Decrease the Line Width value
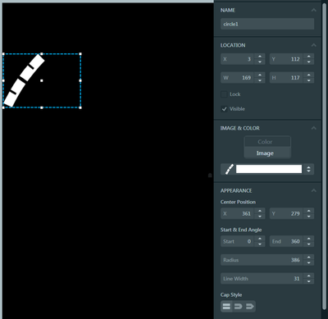Image resolution: width=328 pixels, height=319 pixels. (x=308, y=281)
